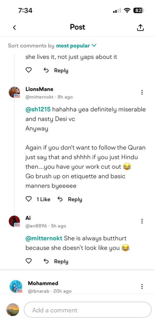Expand the 'most popular' sort dropdown

(76, 46)
